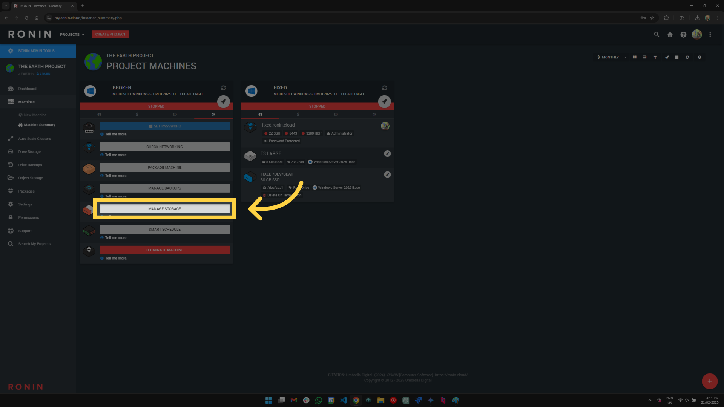Edit the FIXED-/DEV/SDA1 drive
This screenshot has height=407, width=724.
(387, 175)
